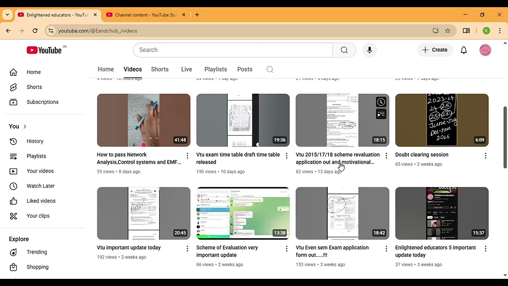Open the 15:37 Enlightened educators thumbnail
Viewport: 508px width, 286px height.
coord(442,213)
